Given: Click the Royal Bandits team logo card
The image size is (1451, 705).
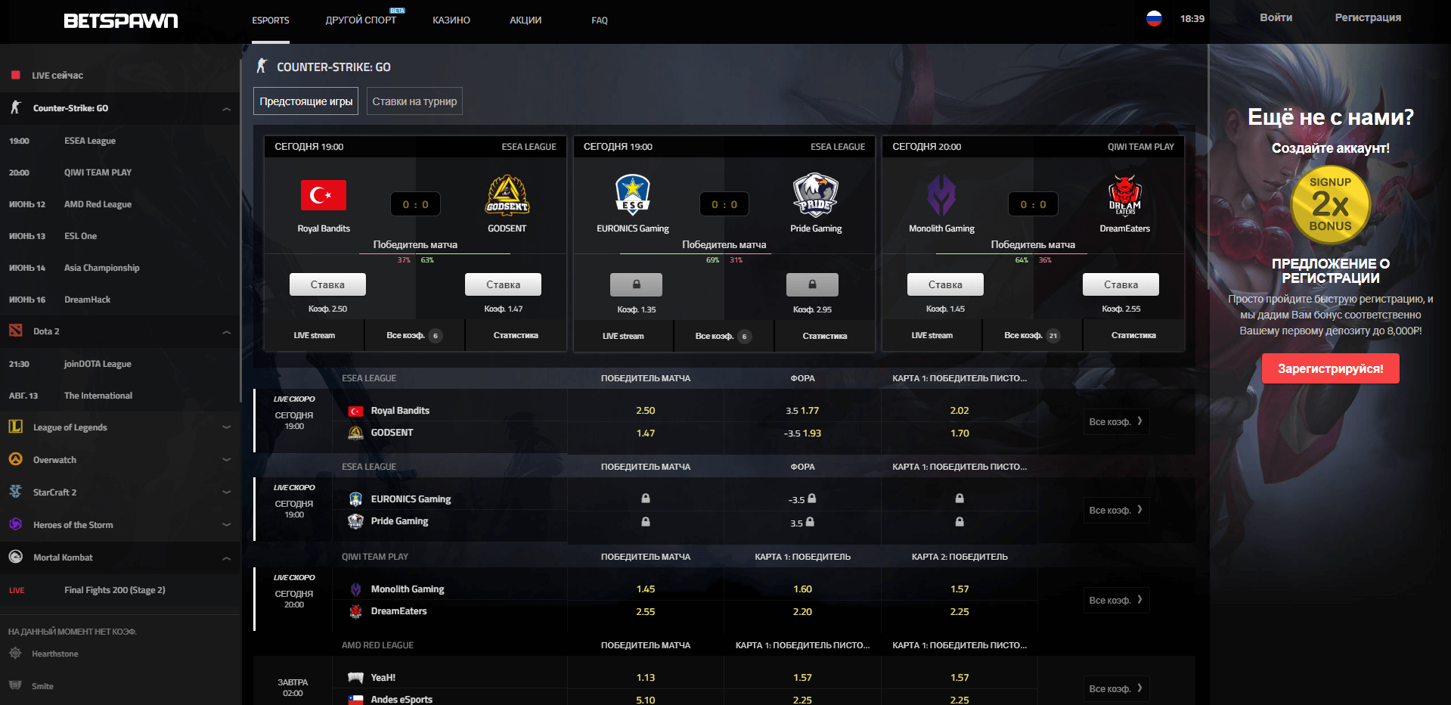Looking at the screenshot, I should click(x=324, y=195).
